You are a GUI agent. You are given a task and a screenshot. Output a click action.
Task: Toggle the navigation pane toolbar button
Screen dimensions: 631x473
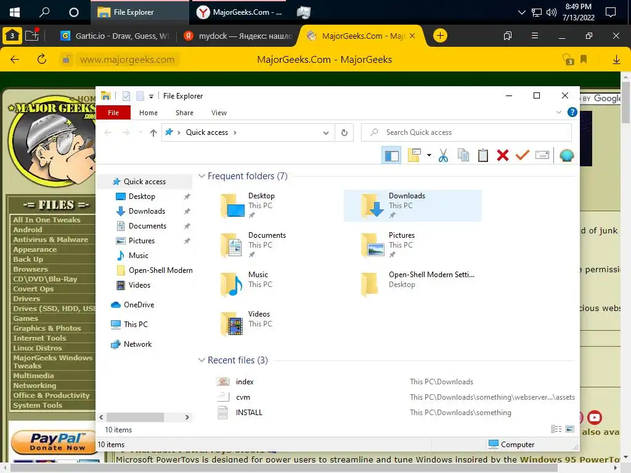[x=391, y=155]
